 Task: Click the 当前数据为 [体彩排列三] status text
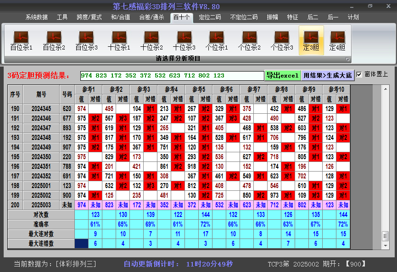coord(55,264)
